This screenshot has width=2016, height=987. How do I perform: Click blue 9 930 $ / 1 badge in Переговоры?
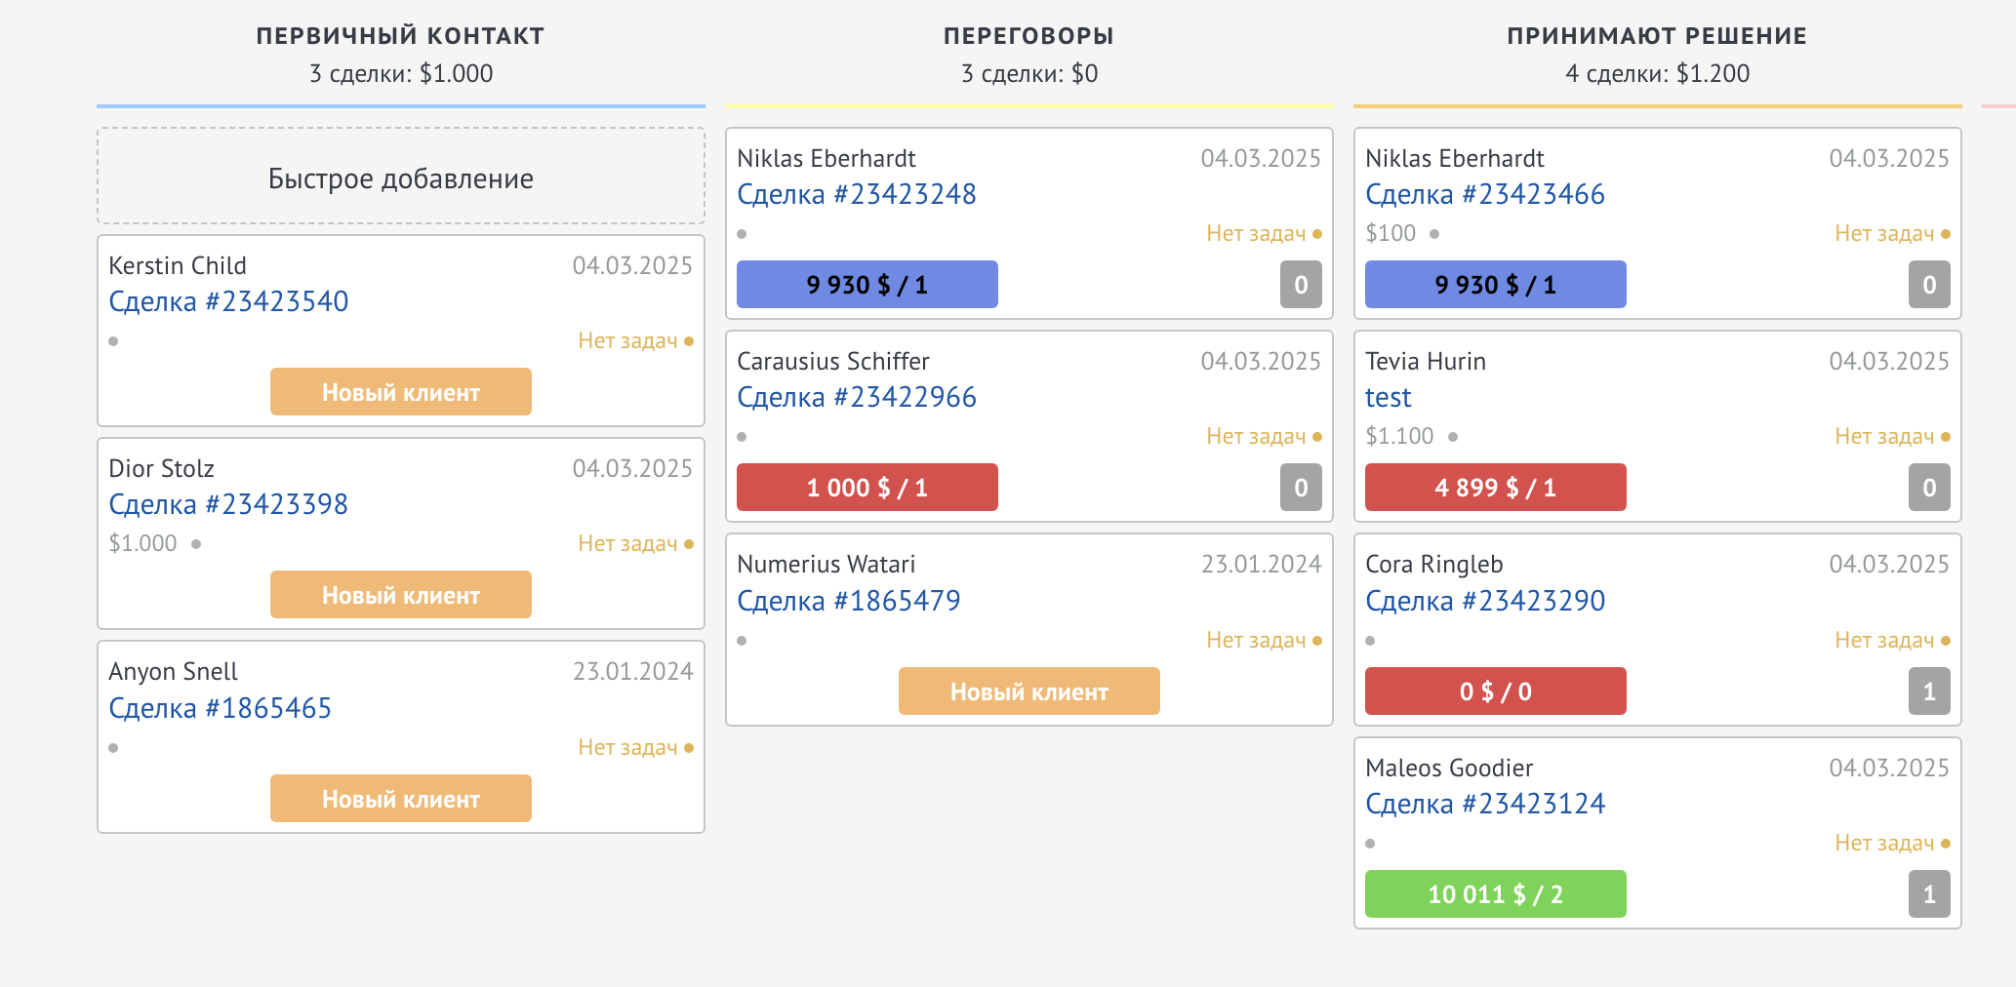coord(867,285)
